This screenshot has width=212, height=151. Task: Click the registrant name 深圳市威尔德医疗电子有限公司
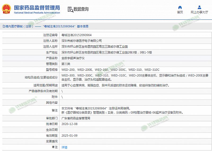[82, 41]
